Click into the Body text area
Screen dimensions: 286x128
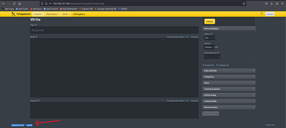(x=114, y=68)
